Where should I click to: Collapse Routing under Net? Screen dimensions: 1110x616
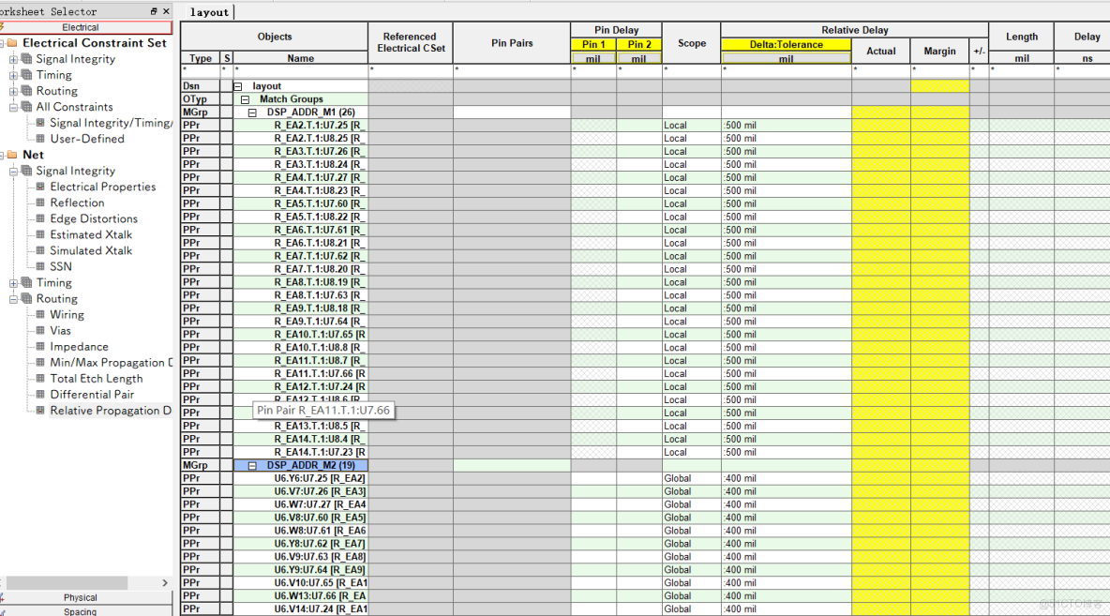[x=13, y=299]
